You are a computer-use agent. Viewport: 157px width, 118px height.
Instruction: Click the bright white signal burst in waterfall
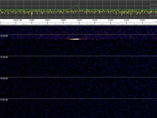[x=75, y=39]
